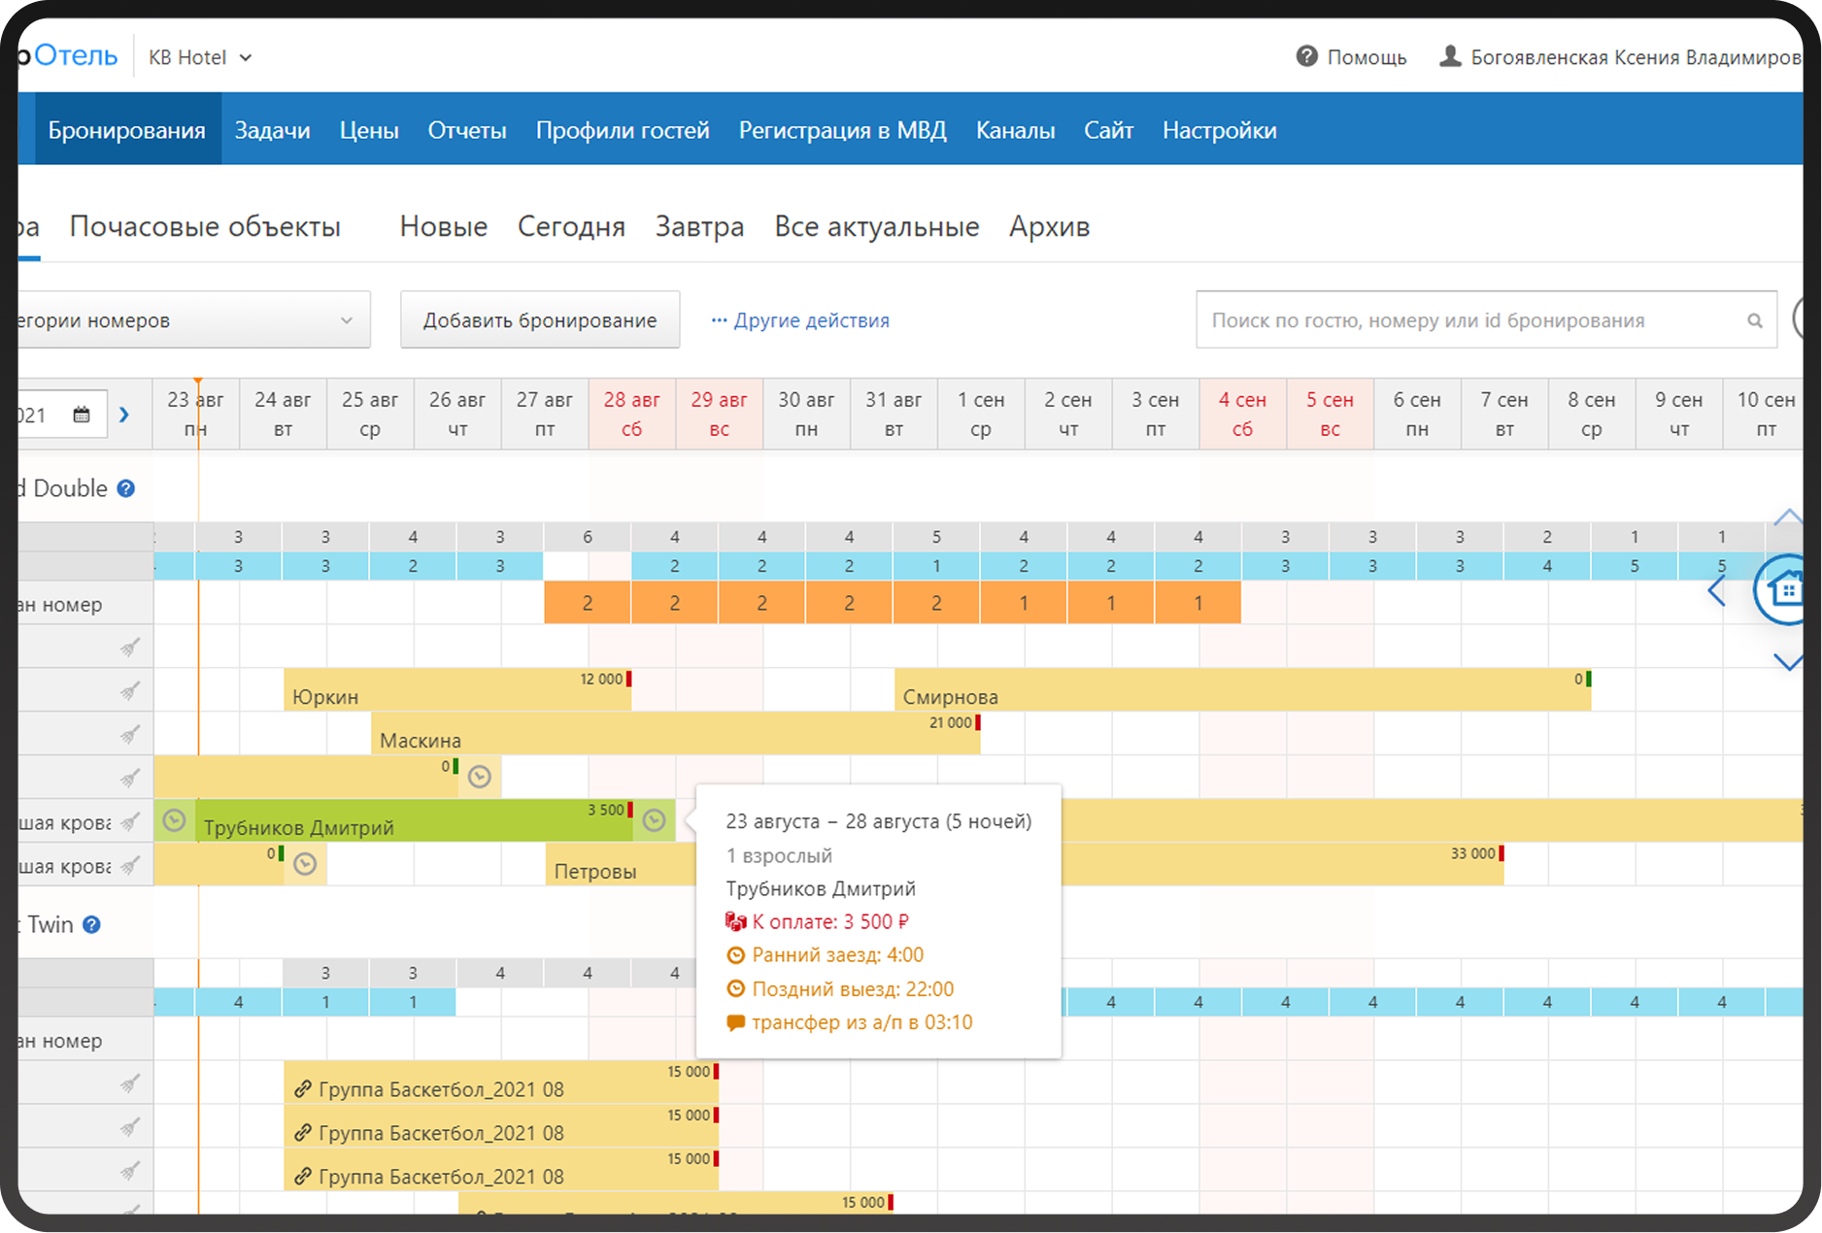
Task: Select the Смирнова booking bar
Action: pos(1242,689)
